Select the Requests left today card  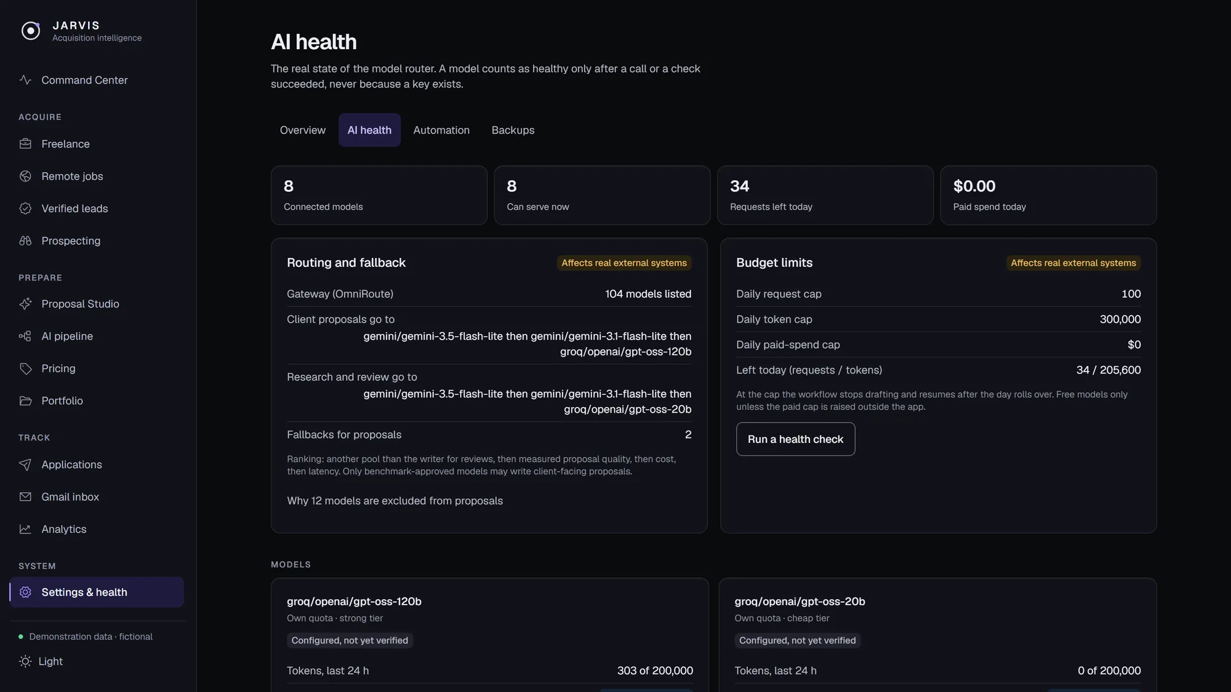(x=825, y=195)
